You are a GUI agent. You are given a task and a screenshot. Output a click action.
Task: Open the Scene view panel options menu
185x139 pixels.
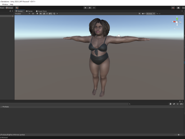coord(182,11)
